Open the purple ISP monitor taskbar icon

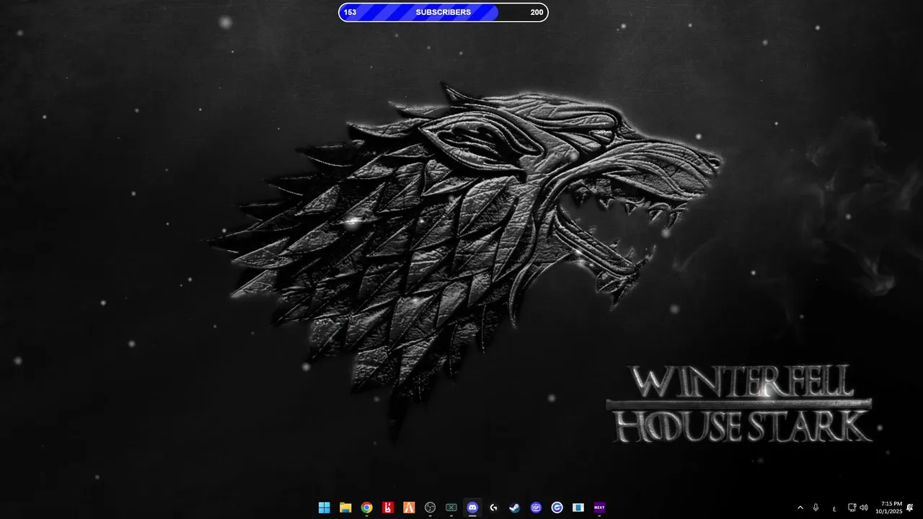(x=536, y=507)
